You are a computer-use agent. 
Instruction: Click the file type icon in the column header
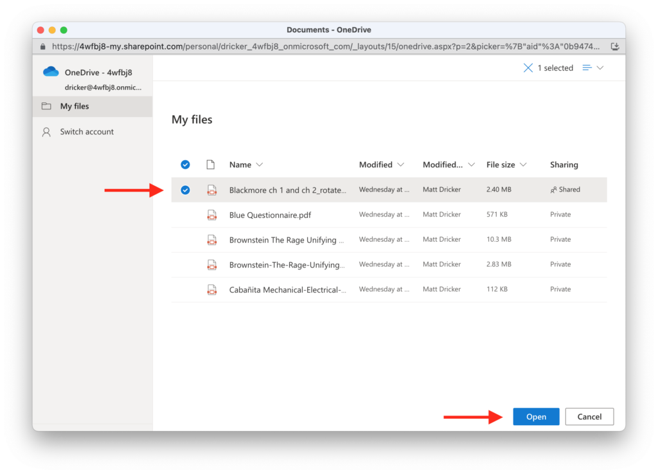211,164
